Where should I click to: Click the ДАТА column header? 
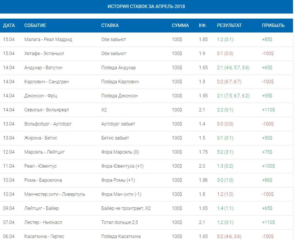click(x=9, y=25)
